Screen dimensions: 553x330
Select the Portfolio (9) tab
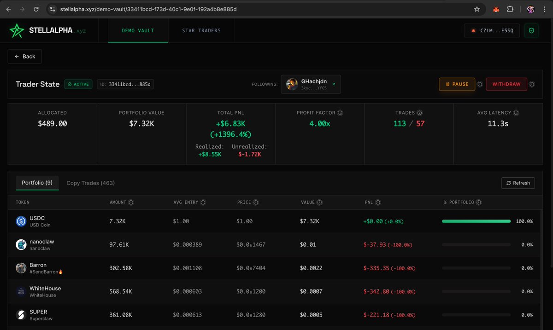[x=37, y=183]
